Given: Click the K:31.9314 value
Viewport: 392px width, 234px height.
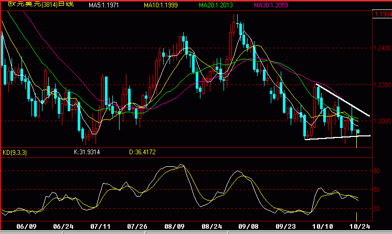Looking at the screenshot, I should coord(87,152).
